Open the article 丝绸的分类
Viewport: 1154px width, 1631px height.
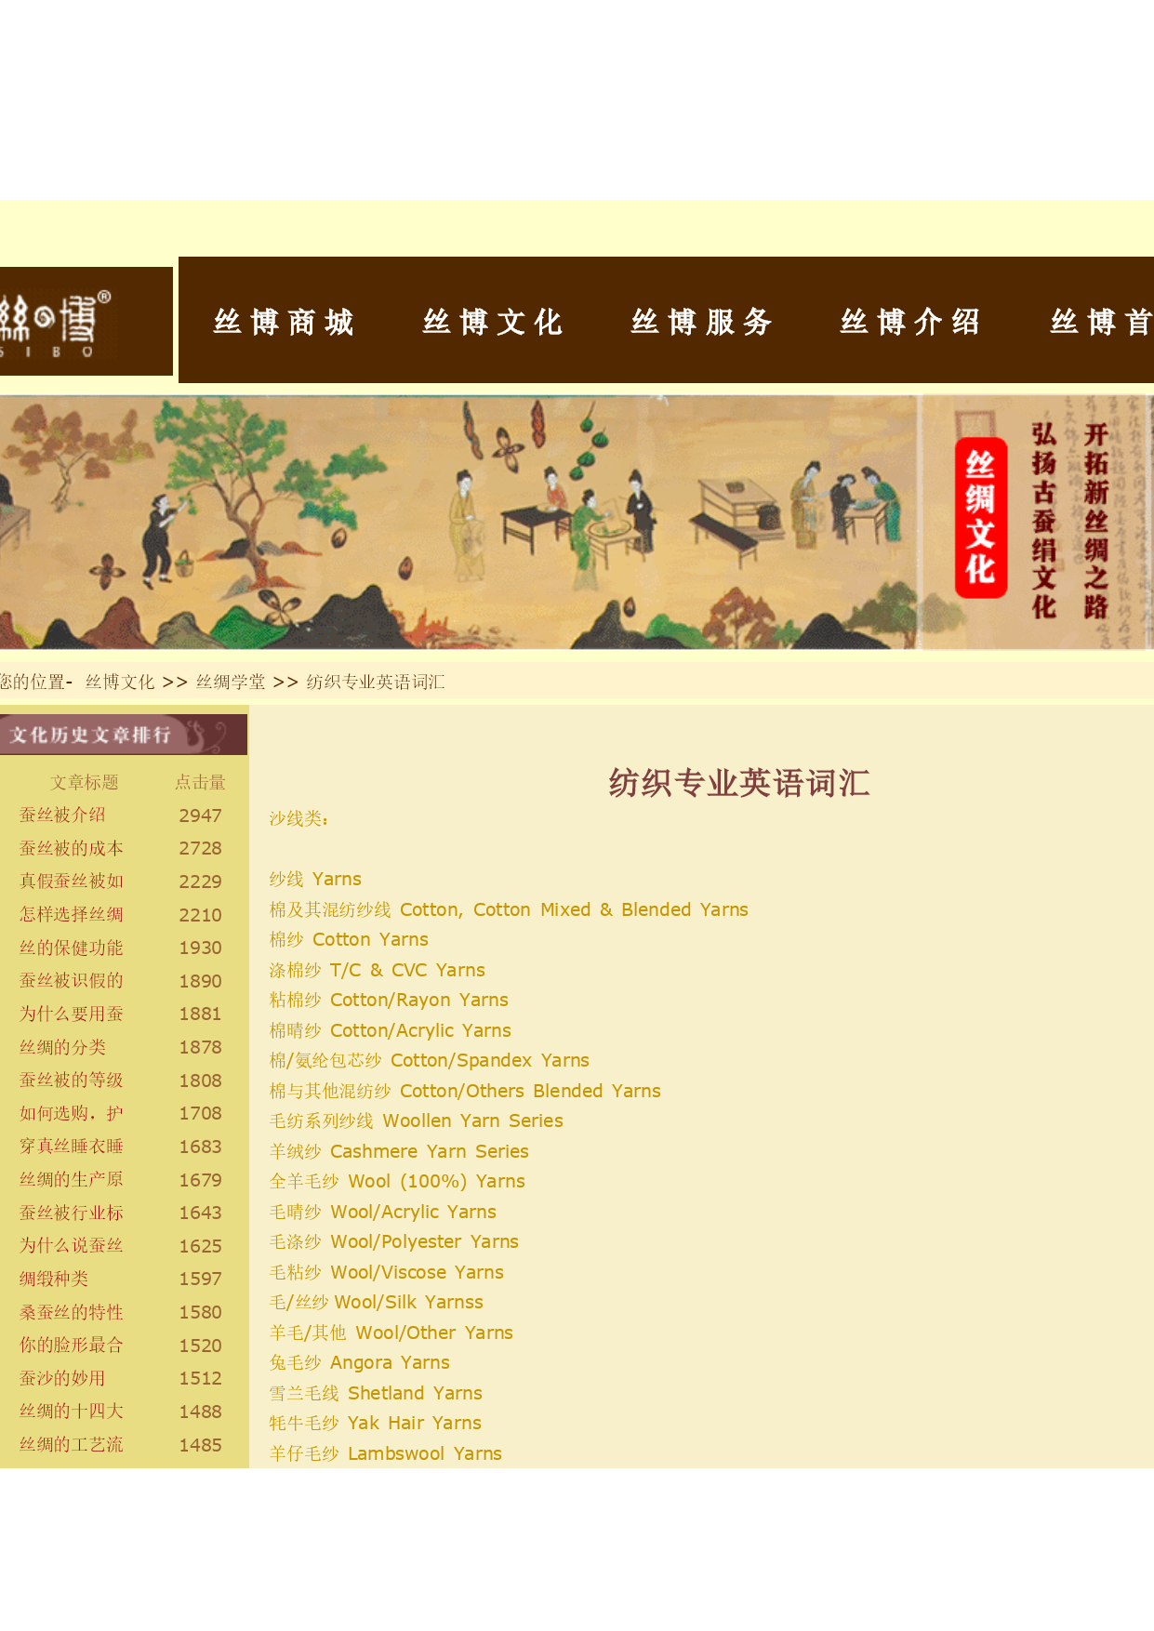coord(62,1047)
